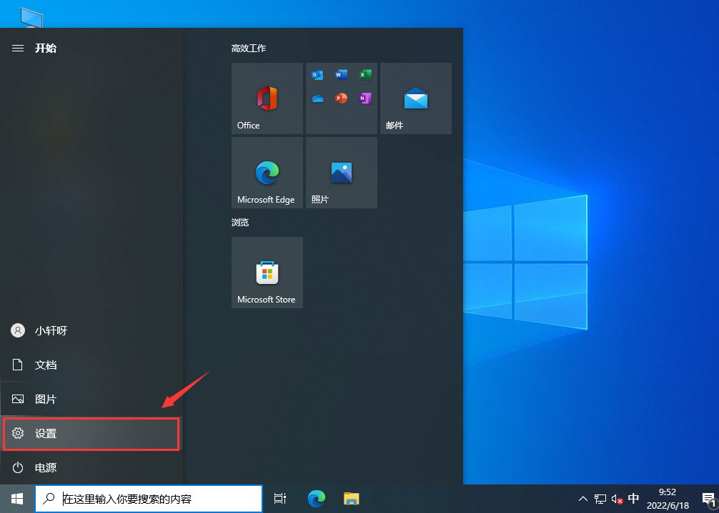Screen dimensions: 719x513
Task: Open OneDrive in the Office apps folder tile
Action: coord(317,98)
